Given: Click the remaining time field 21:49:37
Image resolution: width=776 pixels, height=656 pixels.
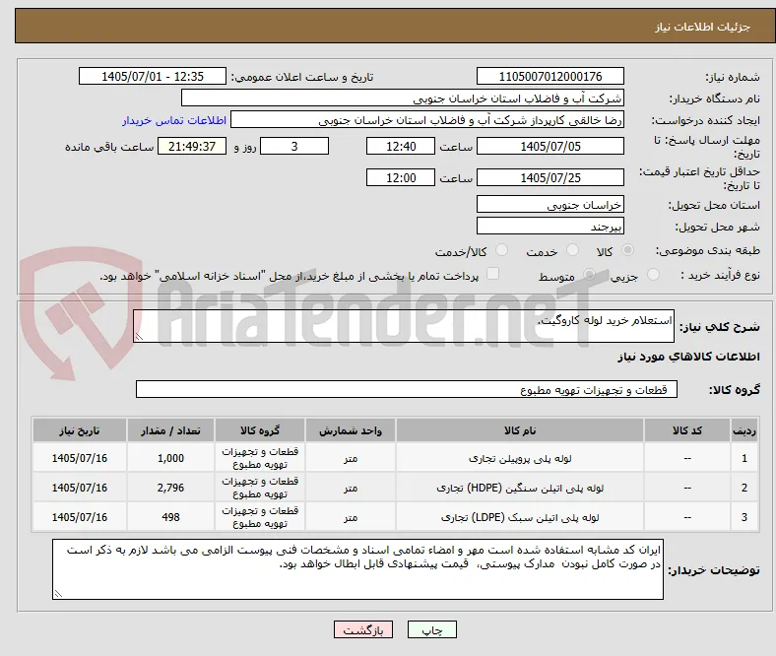Looking at the screenshot, I should click(x=192, y=146).
